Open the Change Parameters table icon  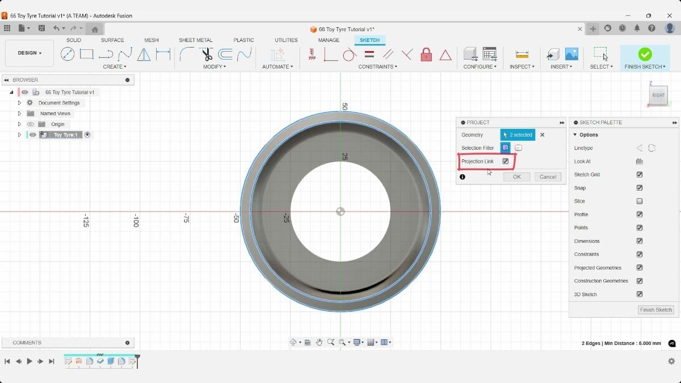[x=490, y=54]
